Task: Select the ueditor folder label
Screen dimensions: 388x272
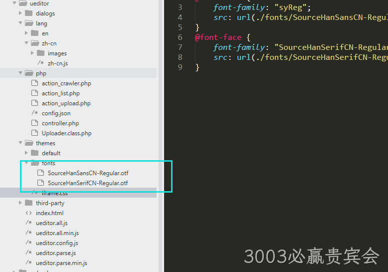Action: [39, 3]
